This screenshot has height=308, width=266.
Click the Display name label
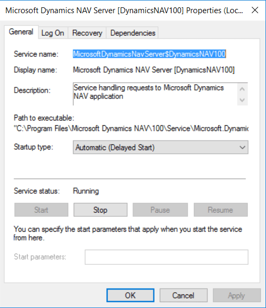35,70
